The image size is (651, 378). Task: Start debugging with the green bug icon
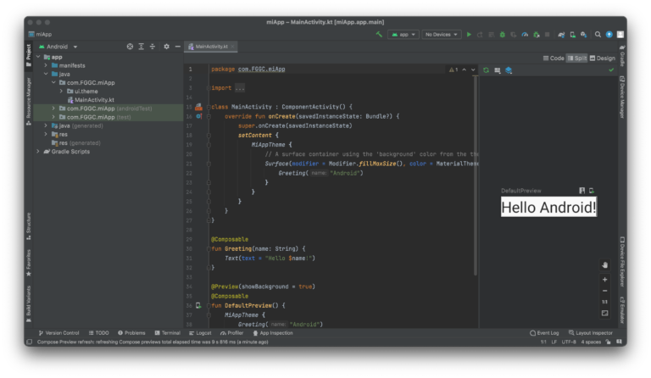(x=503, y=35)
